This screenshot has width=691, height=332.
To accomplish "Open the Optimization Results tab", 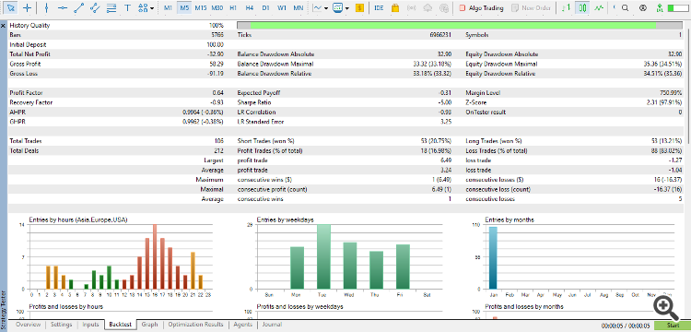I will click(195, 325).
